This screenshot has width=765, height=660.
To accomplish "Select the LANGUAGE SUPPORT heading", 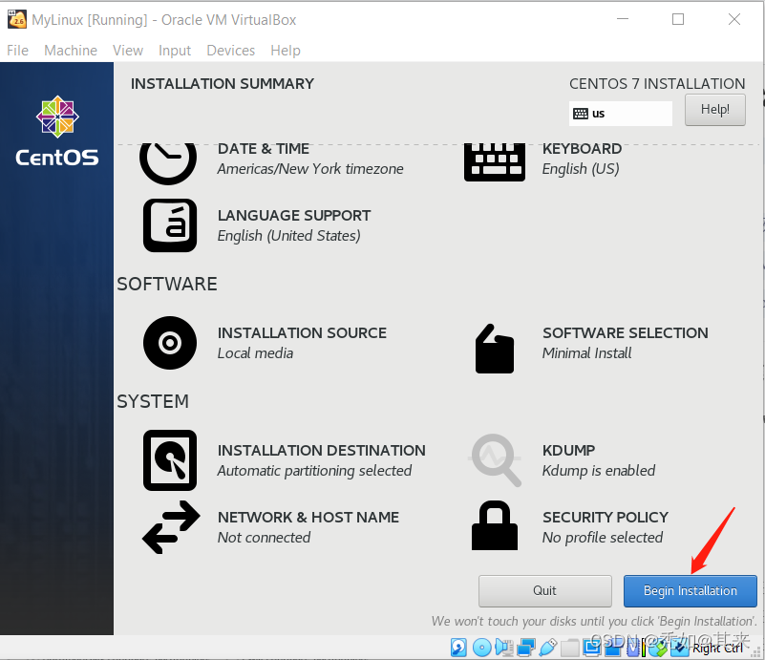I will [x=294, y=216].
